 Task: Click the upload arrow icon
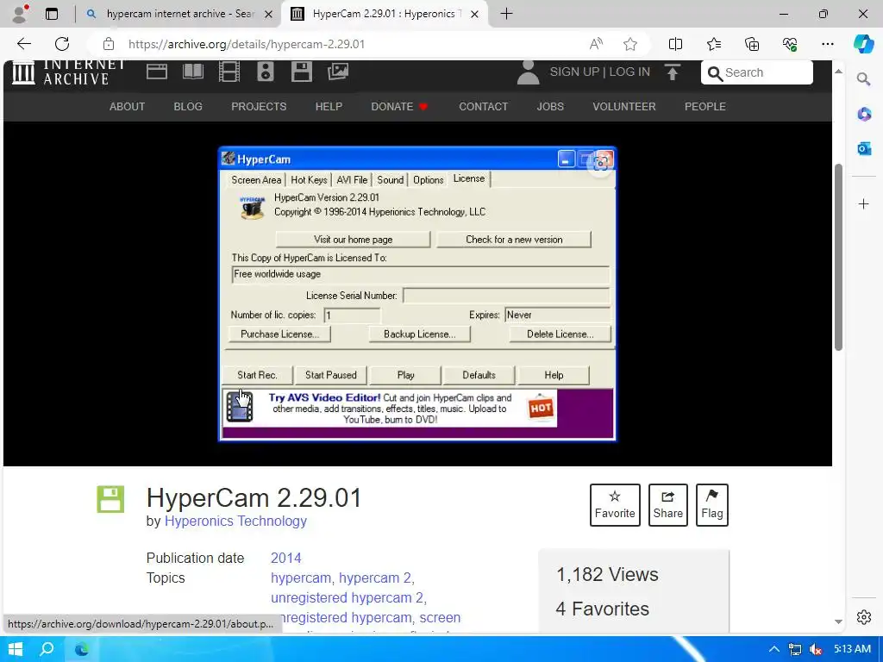pos(673,72)
